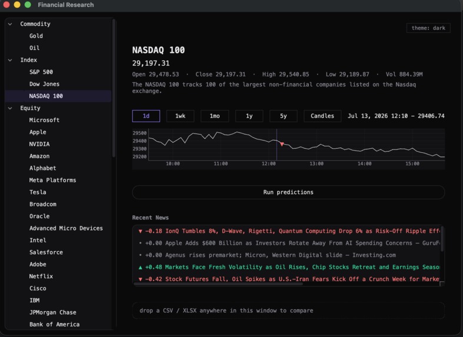
Task: Click the red down arrow on IonQ news
Action: (x=141, y=231)
